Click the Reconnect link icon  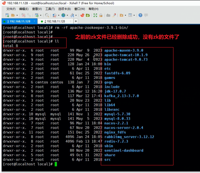pyautogui.click(x=29, y=15)
